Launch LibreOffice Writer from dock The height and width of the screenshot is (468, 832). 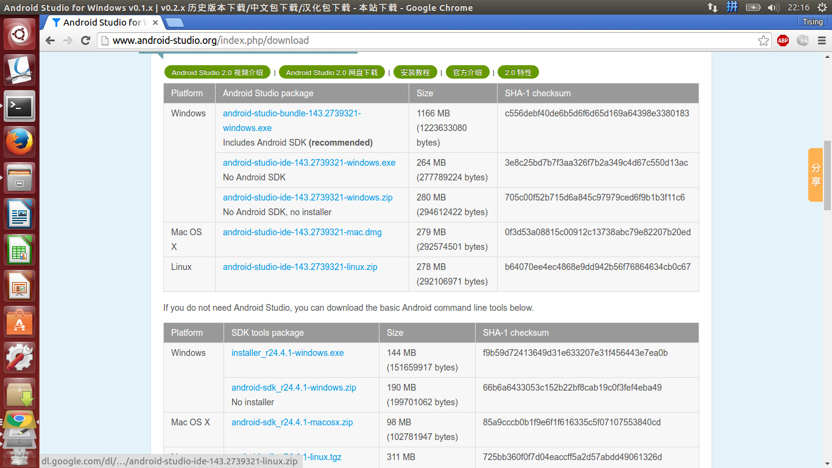20,214
